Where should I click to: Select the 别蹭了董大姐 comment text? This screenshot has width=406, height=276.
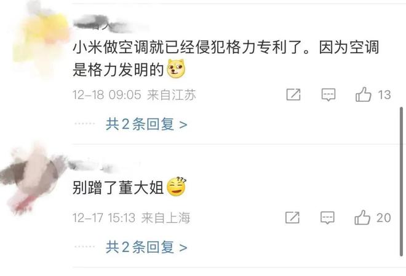click(117, 188)
